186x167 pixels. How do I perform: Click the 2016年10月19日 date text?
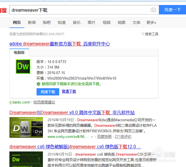pyautogui.click(x=61, y=120)
